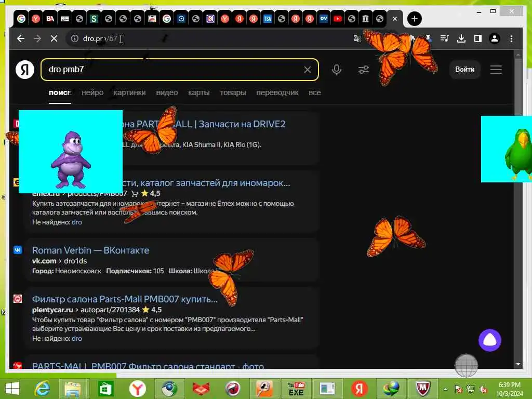Screen dimensions: 532x399
Task: Switch to карты maps results
Action: (199, 92)
